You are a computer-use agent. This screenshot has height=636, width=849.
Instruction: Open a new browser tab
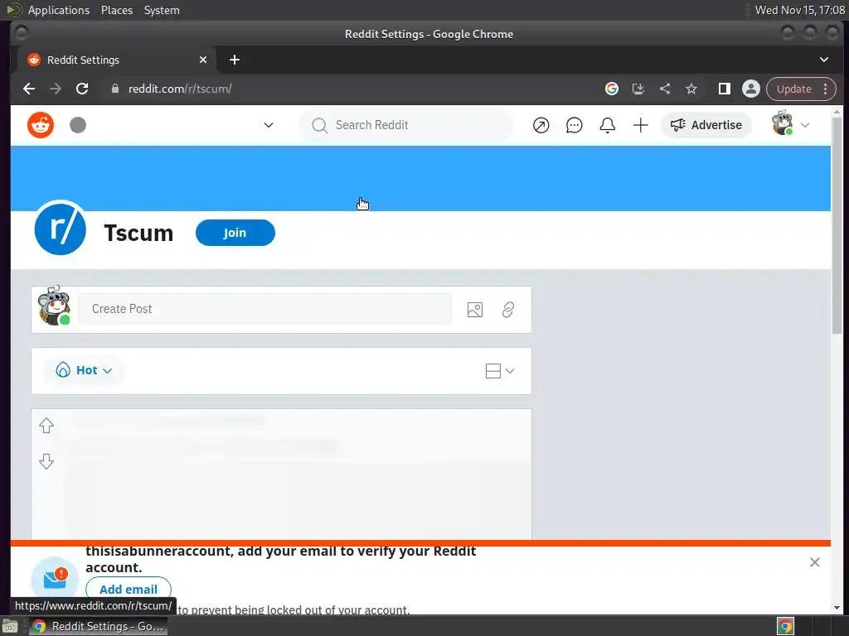[x=235, y=60]
